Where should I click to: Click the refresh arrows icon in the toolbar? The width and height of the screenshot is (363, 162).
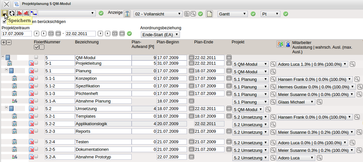(12, 13)
